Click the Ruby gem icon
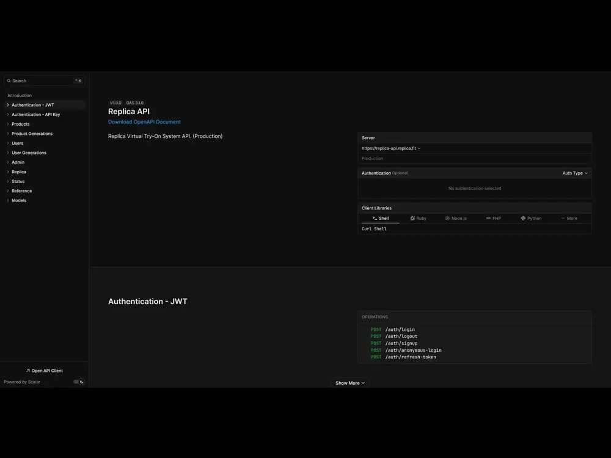 pos(412,219)
